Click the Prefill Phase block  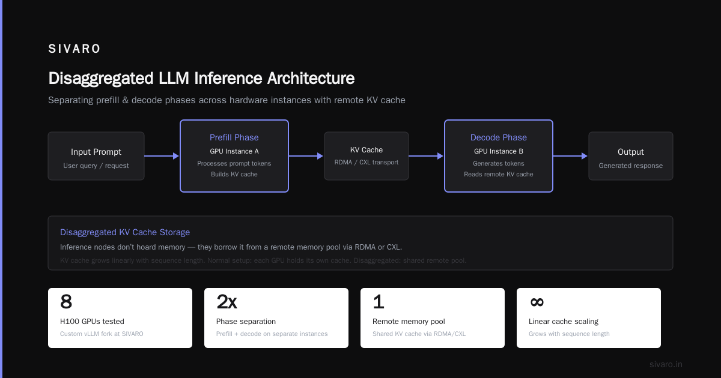coord(234,156)
